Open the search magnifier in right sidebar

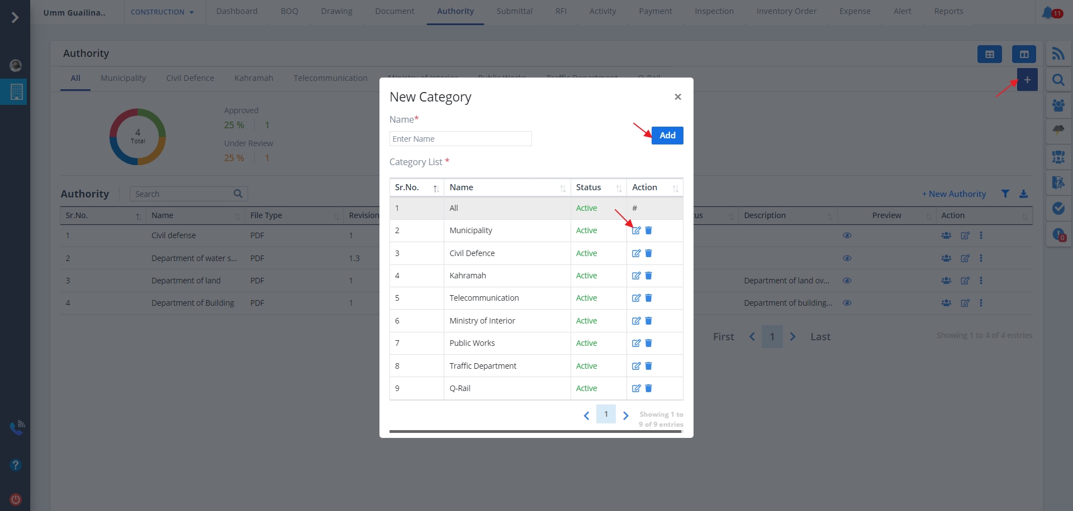(x=1058, y=80)
